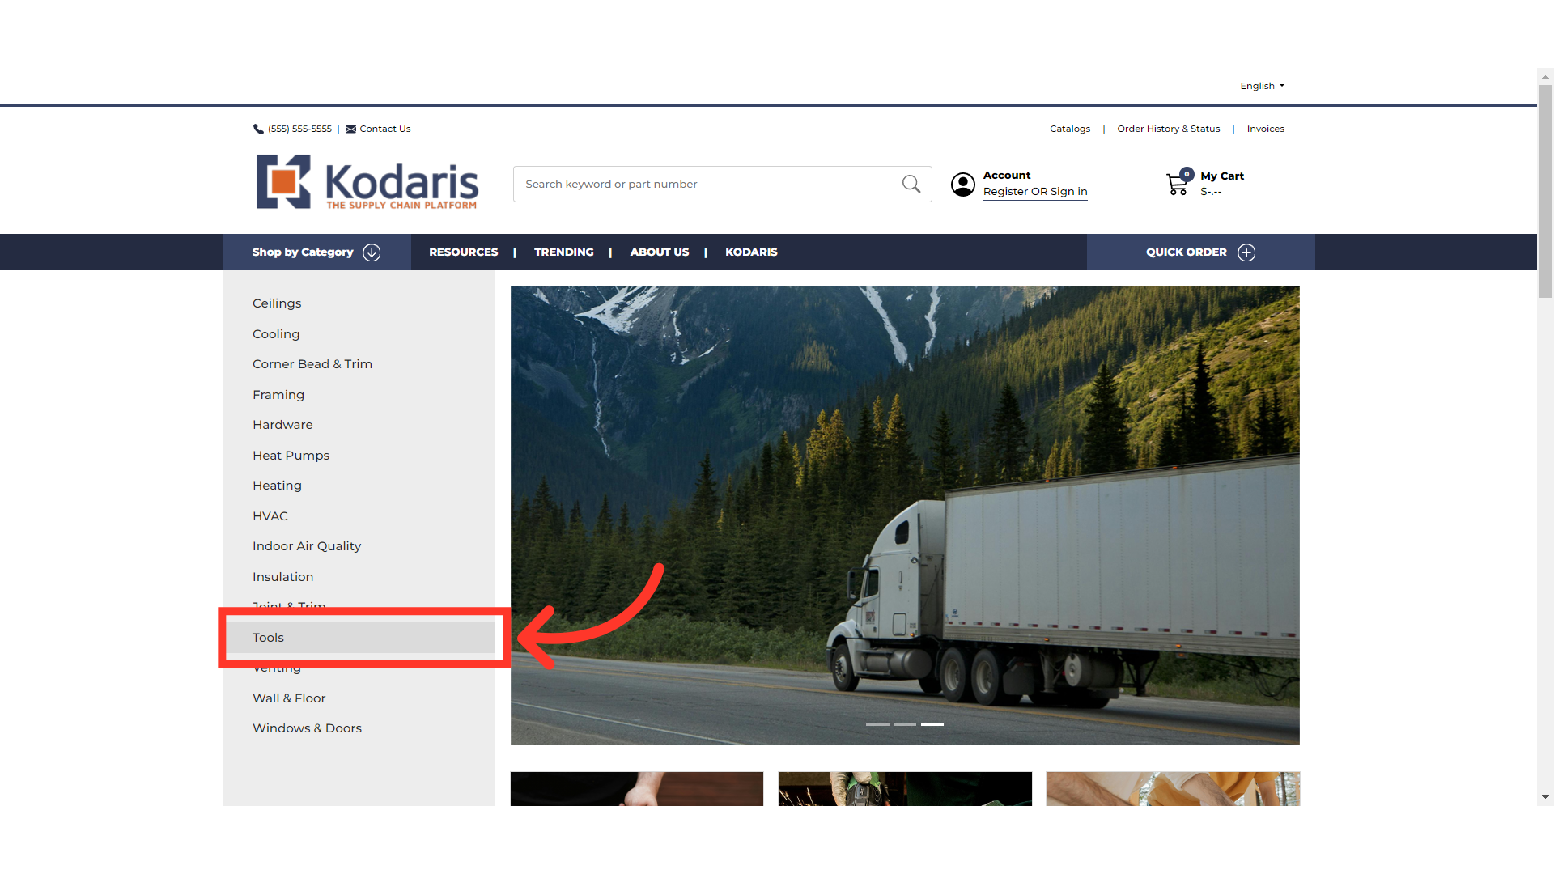Expand the Quick Order panel

tap(1200, 252)
